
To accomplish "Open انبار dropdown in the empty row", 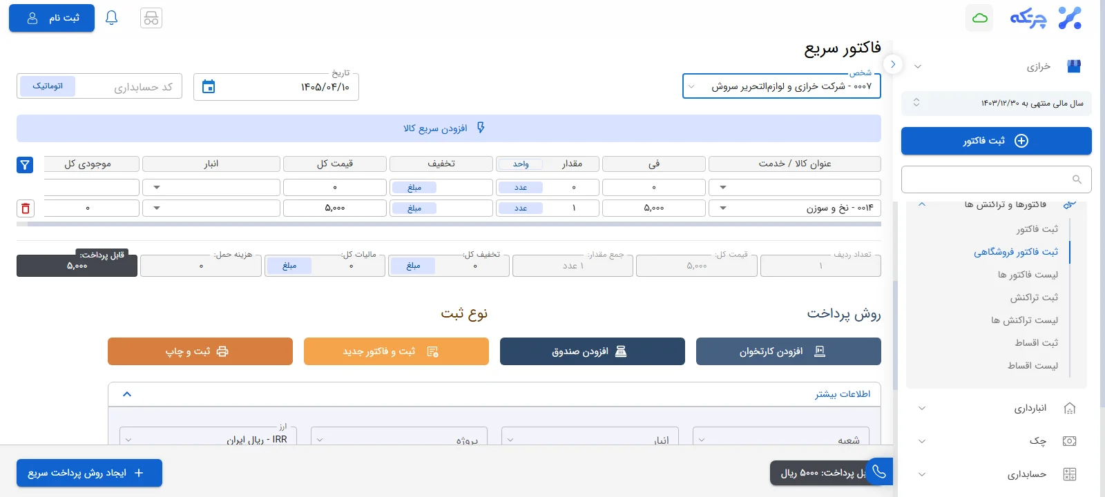I will [x=157, y=188].
